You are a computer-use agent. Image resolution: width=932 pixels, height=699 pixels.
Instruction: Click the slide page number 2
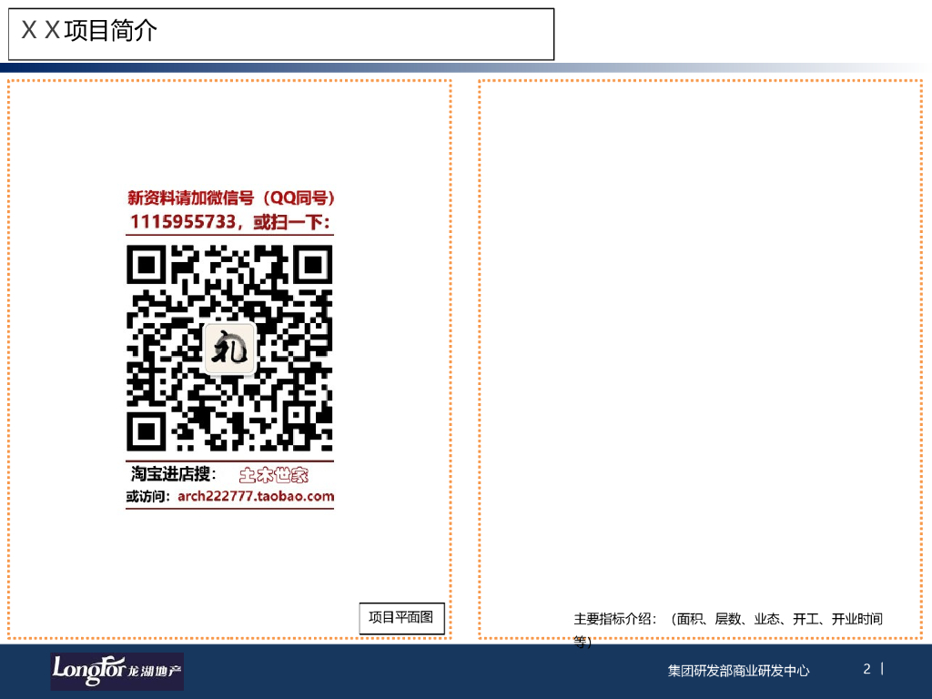[x=867, y=669]
